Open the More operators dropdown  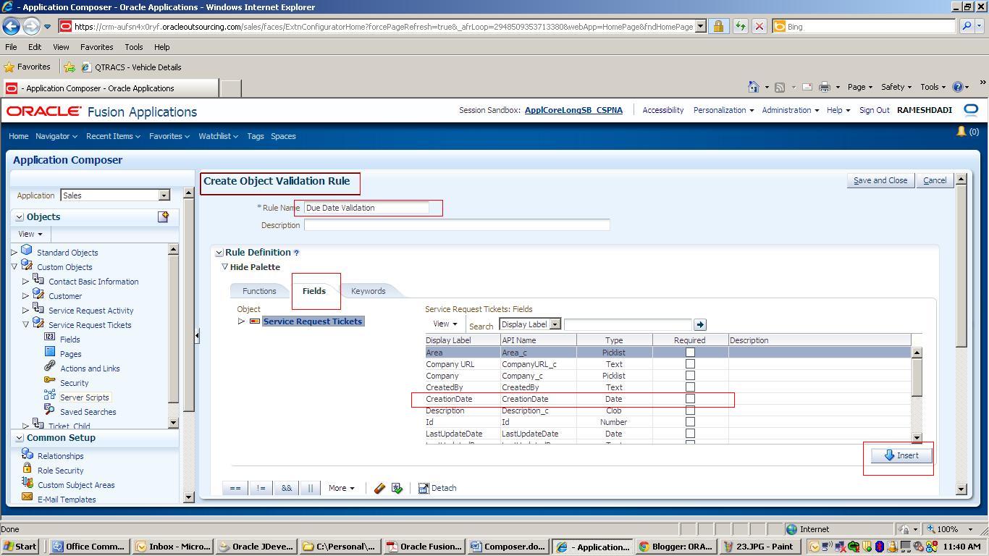click(340, 488)
